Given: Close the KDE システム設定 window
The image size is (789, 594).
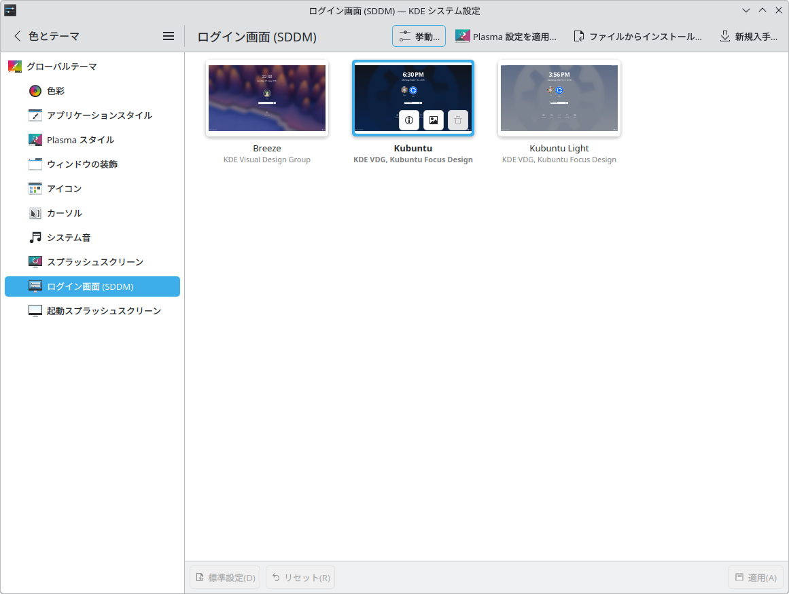Looking at the screenshot, I should pyautogui.click(x=778, y=10).
